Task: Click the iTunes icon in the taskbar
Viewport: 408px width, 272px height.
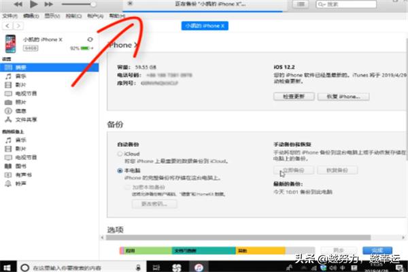Action: (199, 267)
